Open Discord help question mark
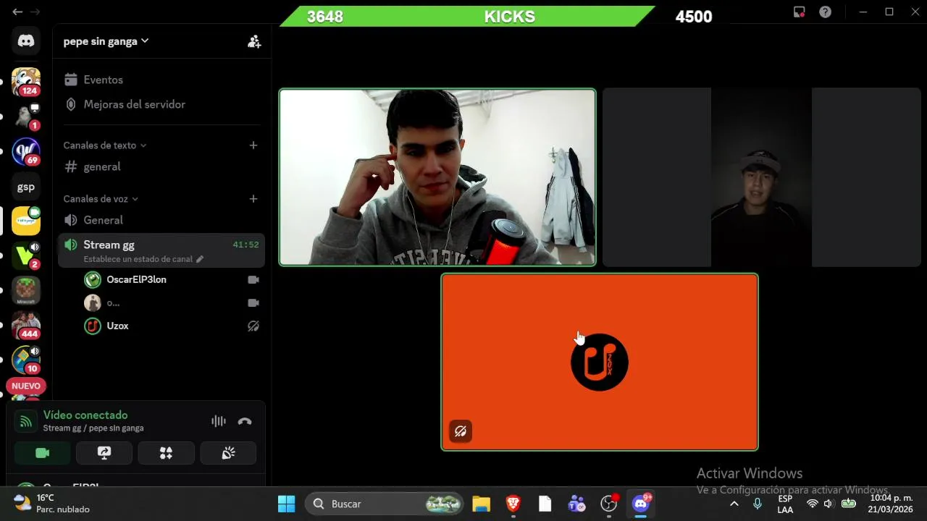 point(825,12)
